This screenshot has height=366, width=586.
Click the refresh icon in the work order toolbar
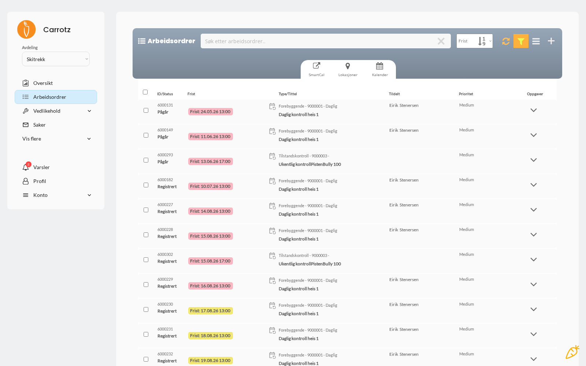click(506, 41)
